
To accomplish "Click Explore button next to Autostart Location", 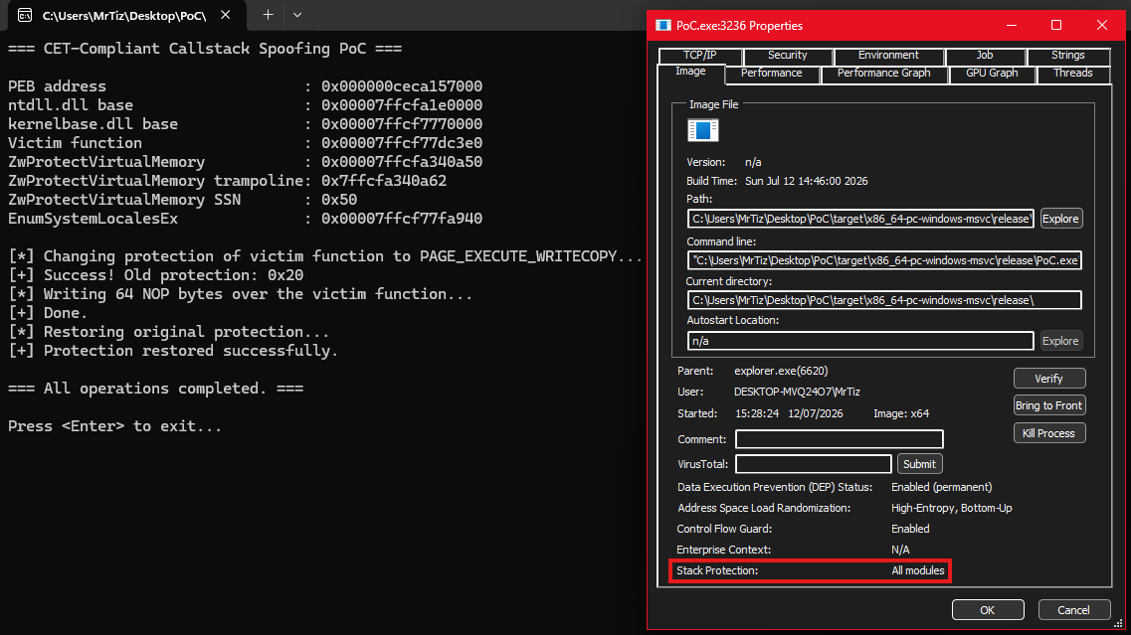I will [x=1060, y=341].
